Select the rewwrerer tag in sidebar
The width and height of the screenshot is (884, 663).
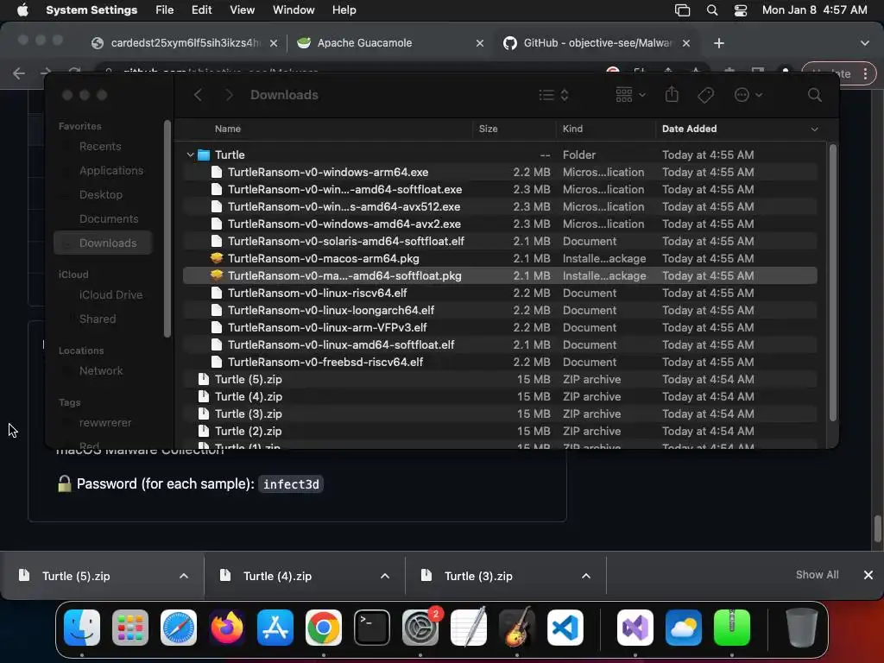point(104,422)
